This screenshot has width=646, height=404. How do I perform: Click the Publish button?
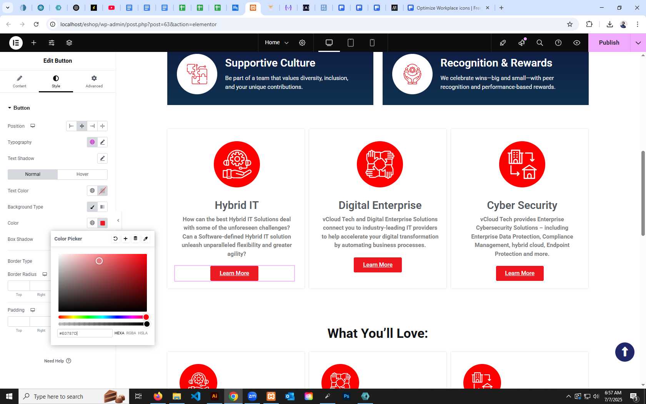[609, 43]
